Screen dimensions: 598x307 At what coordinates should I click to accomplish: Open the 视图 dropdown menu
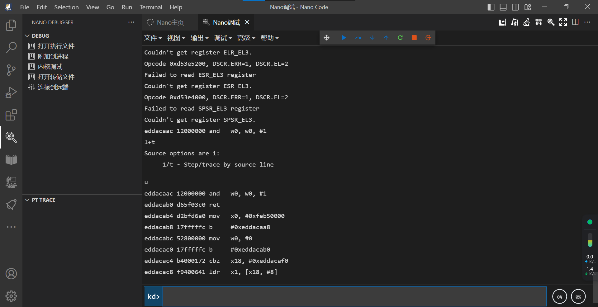point(176,38)
